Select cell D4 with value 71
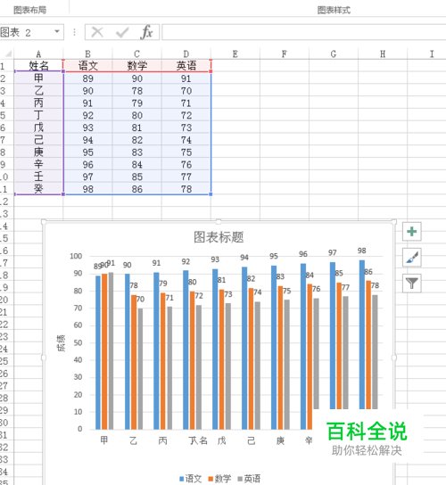Screen dimensions: 446x485 coord(186,103)
